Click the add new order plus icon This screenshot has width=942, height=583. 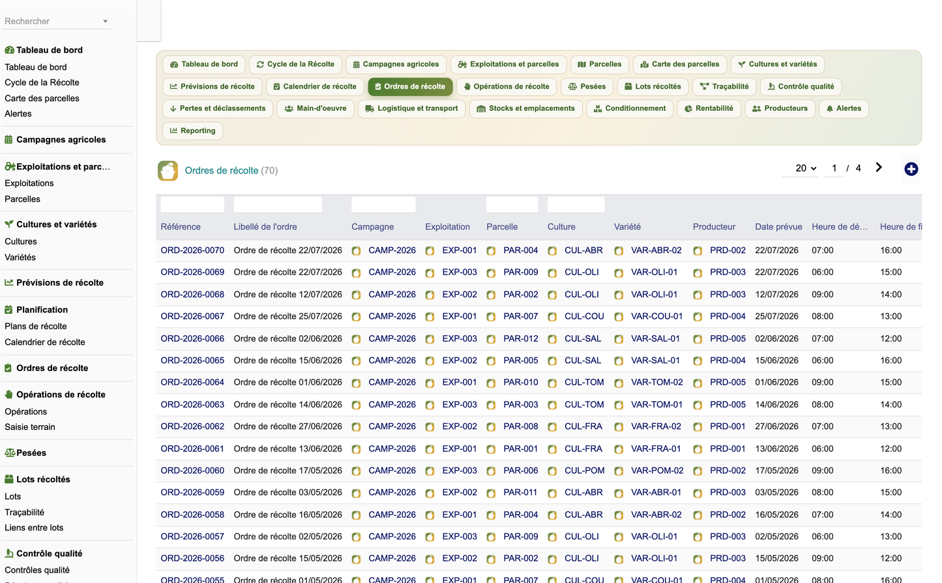click(x=911, y=169)
